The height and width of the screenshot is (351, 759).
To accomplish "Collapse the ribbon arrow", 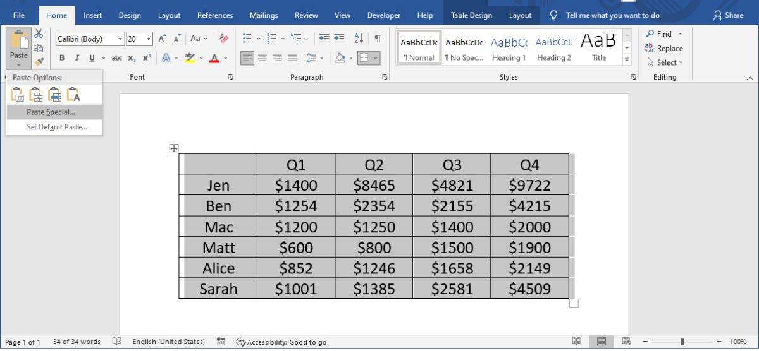I will pyautogui.click(x=750, y=77).
